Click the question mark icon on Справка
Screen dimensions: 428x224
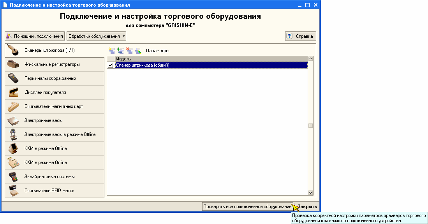click(x=289, y=36)
